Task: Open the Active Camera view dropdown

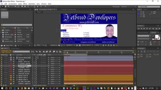Action: pyautogui.click(x=87, y=45)
